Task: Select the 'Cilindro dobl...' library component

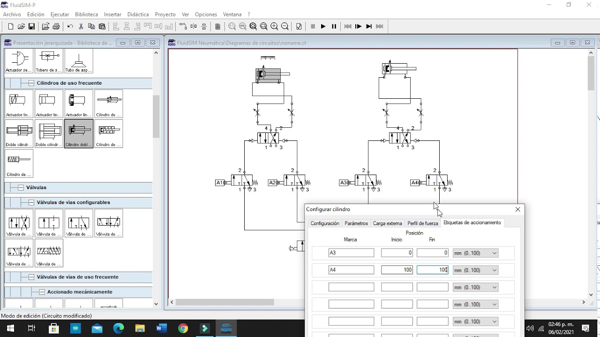Action: (x=79, y=133)
